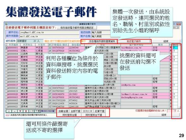Click email lai@mail.chimei.com.tw in row A00000020
The width and height of the screenshot is (186, 140).
(x=134, y=94)
